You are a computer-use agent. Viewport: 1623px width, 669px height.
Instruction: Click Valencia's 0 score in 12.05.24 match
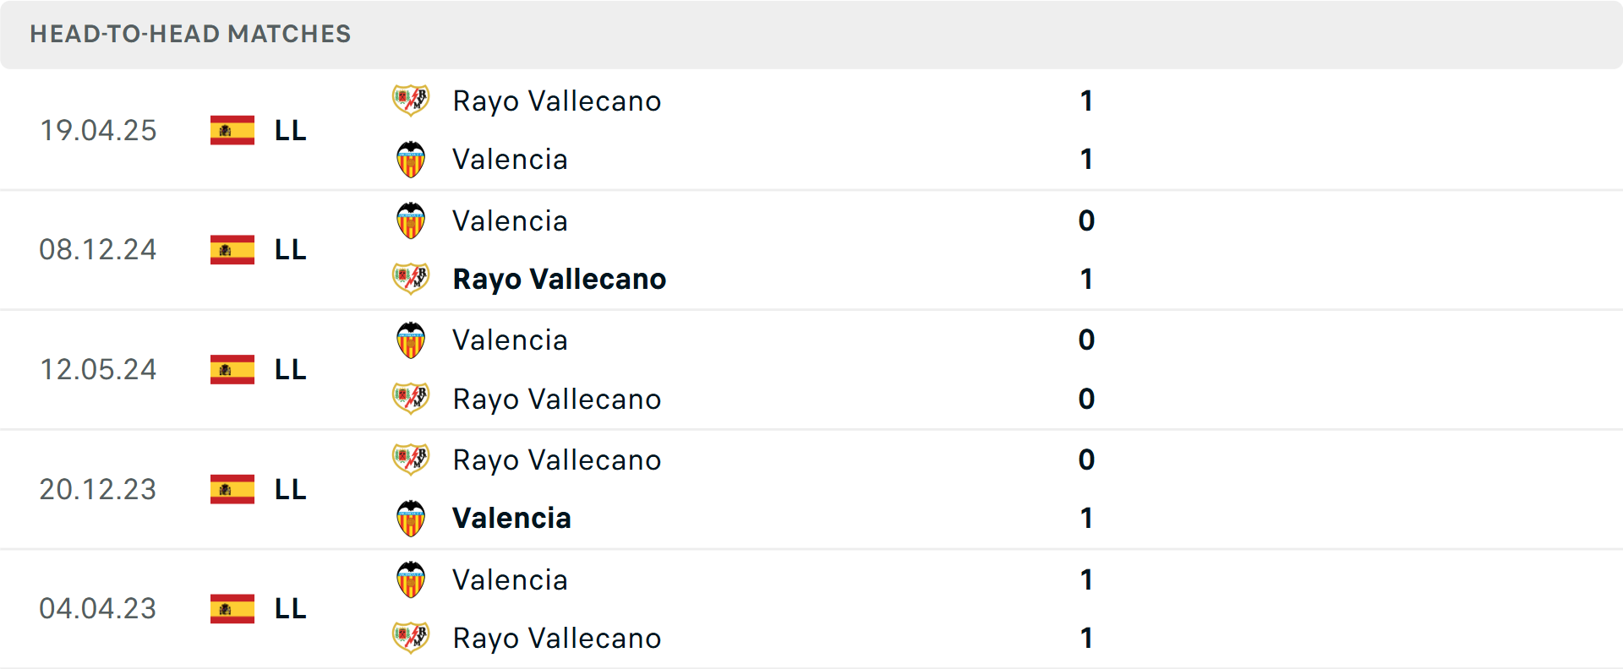coord(1086,340)
